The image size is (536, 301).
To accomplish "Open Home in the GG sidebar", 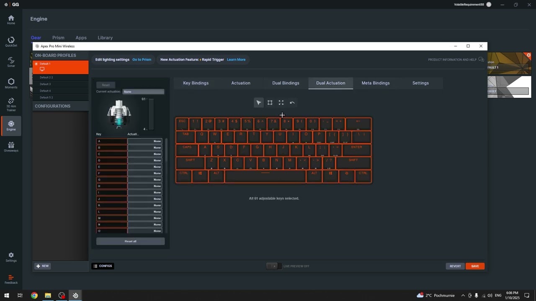I will pyautogui.click(x=11, y=20).
